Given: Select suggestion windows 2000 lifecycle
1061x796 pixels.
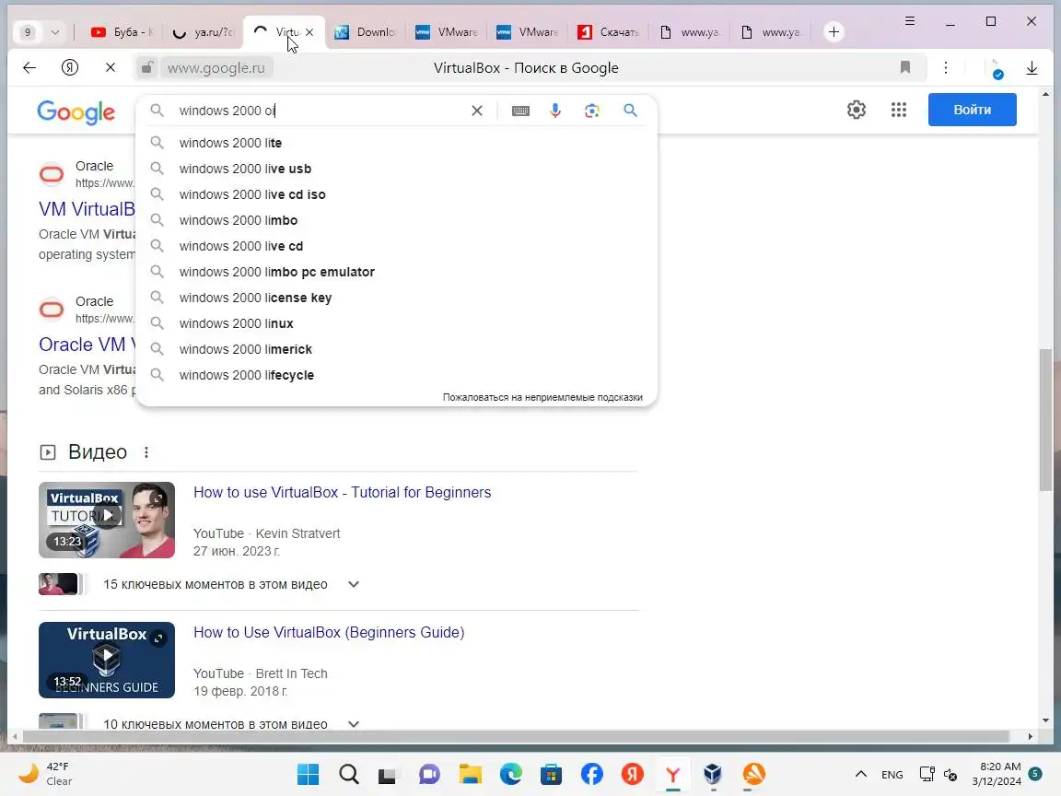Looking at the screenshot, I should [x=396, y=375].
